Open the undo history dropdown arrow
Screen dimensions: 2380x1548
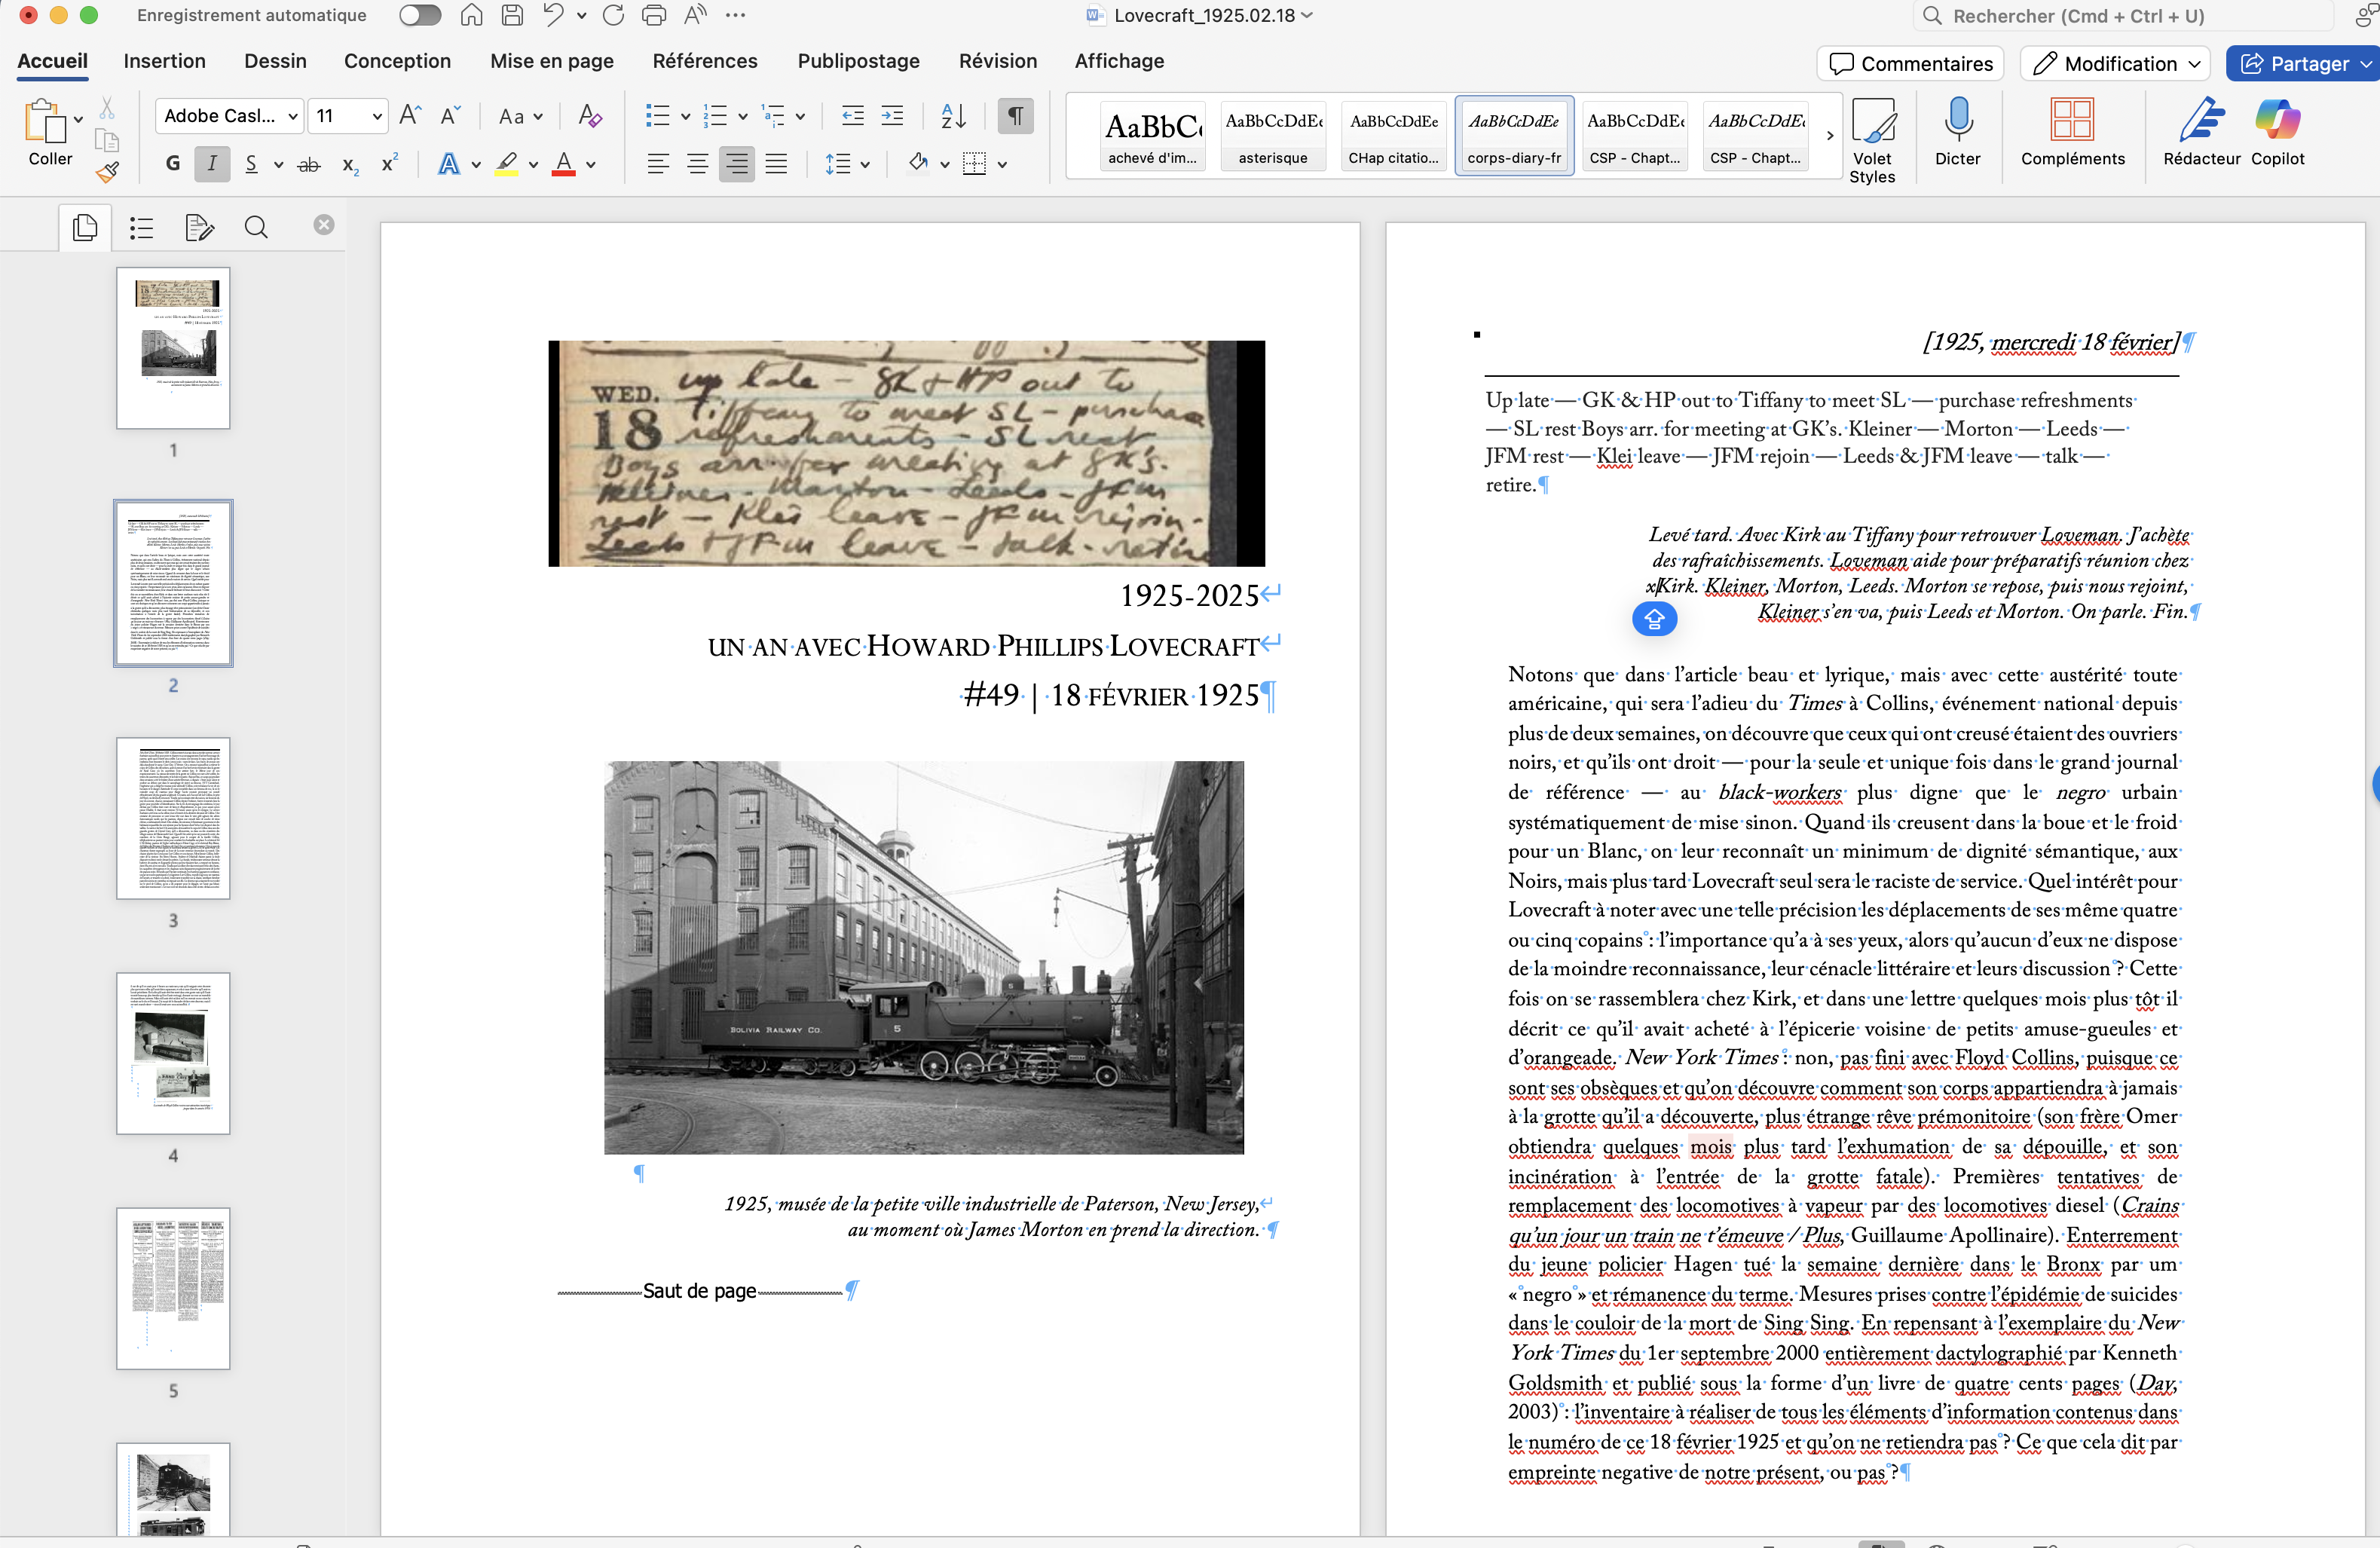point(581,16)
